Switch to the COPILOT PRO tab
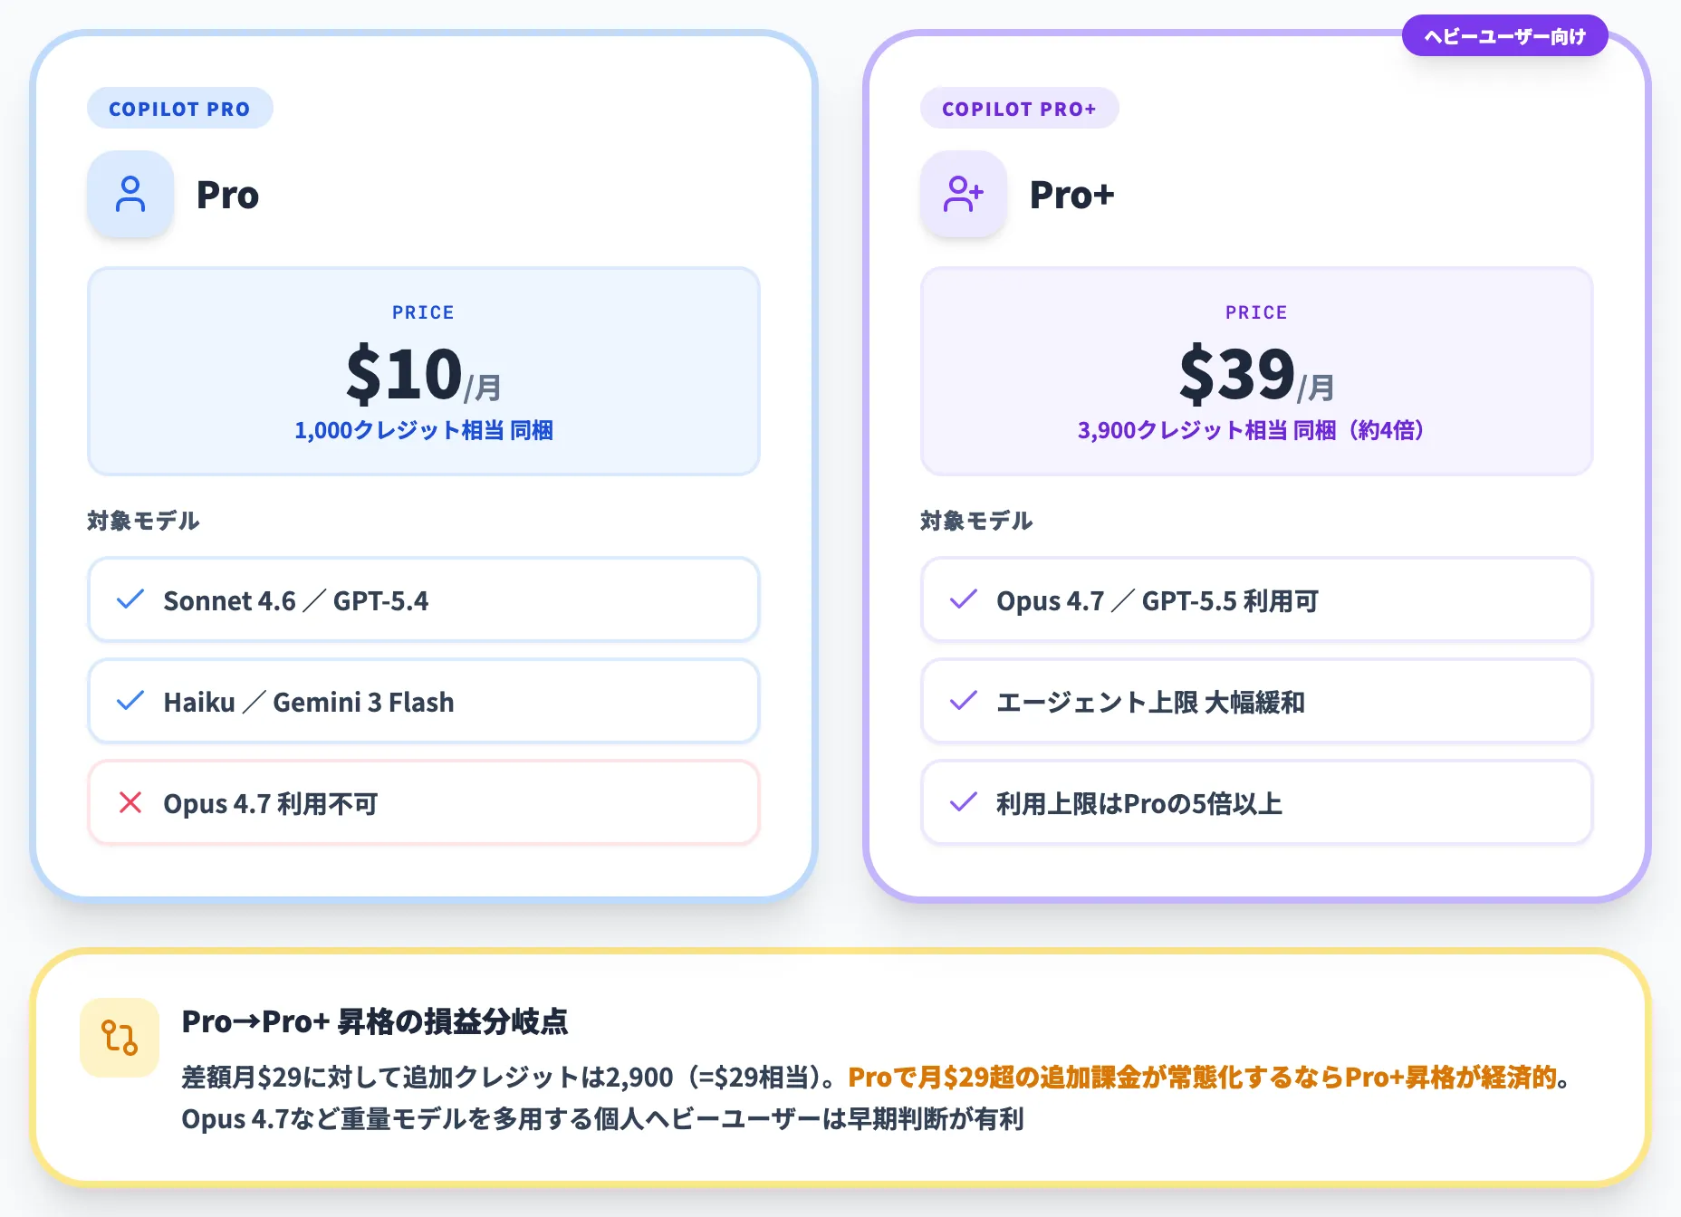1681x1217 pixels. 179,108
